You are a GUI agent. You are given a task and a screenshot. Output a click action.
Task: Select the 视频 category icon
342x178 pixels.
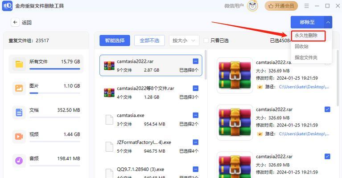click(x=19, y=137)
